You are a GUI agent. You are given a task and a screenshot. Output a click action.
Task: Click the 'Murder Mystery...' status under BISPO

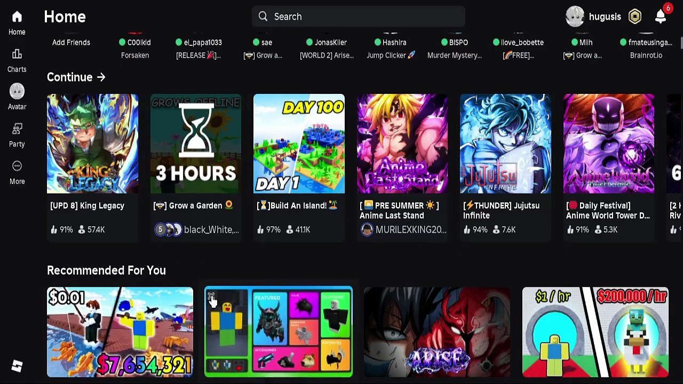tap(455, 55)
